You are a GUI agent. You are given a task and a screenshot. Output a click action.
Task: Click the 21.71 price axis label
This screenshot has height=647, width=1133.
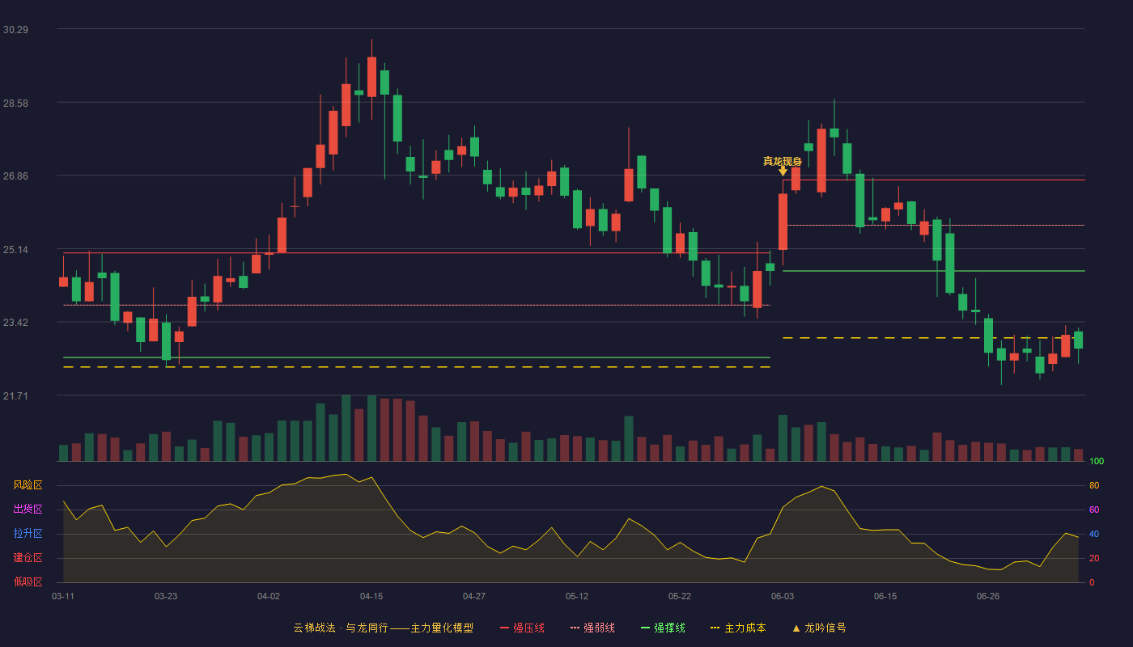(x=15, y=395)
